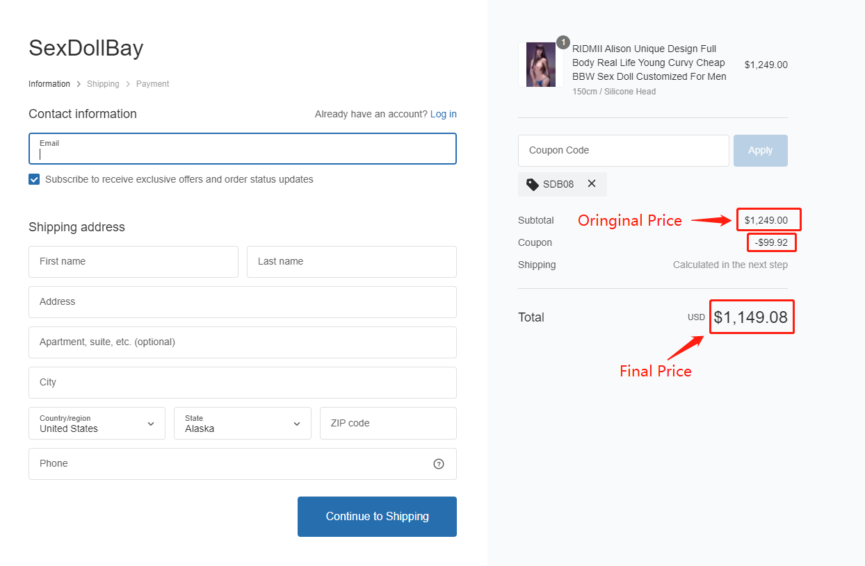Click the First name field
The height and width of the screenshot is (566, 865).
134,262
